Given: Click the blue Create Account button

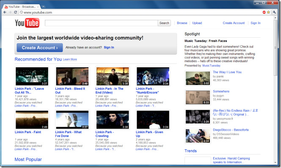Looking at the screenshot, I should 40,47.
